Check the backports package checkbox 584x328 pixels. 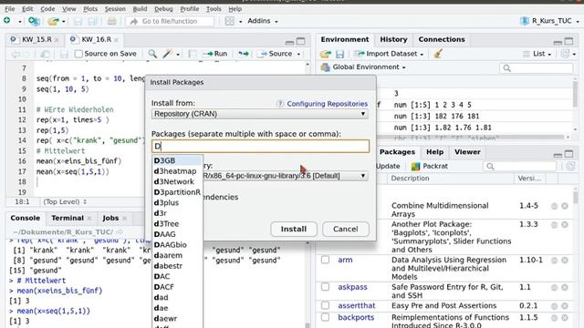pyautogui.click(x=325, y=317)
